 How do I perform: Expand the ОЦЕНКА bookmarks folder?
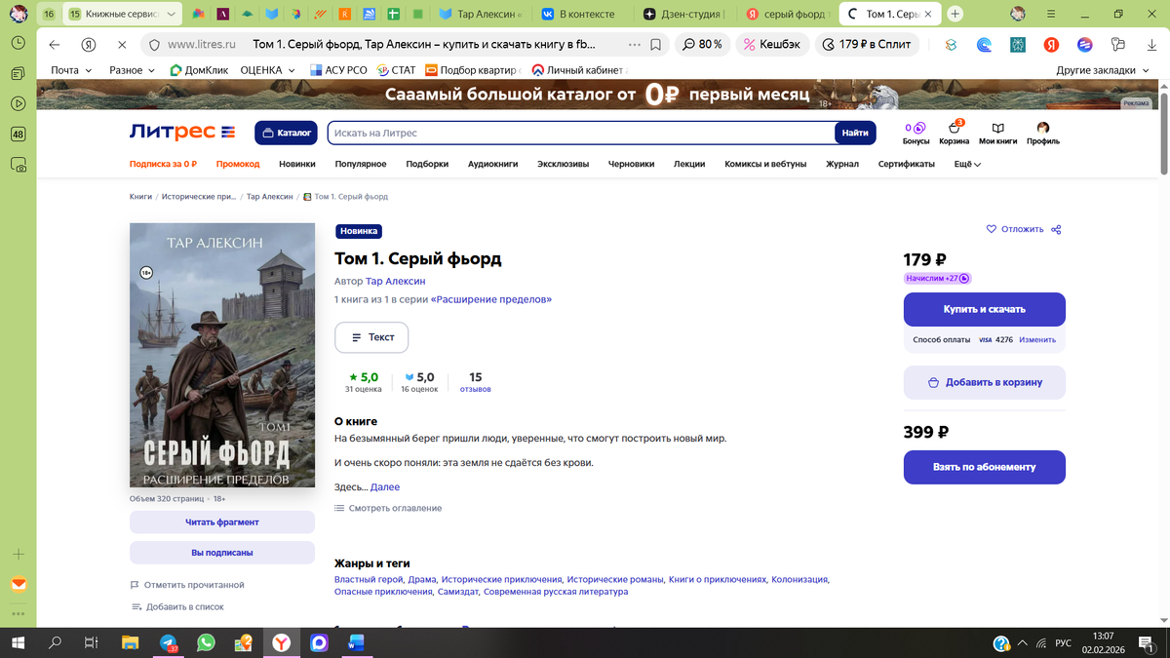267,70
